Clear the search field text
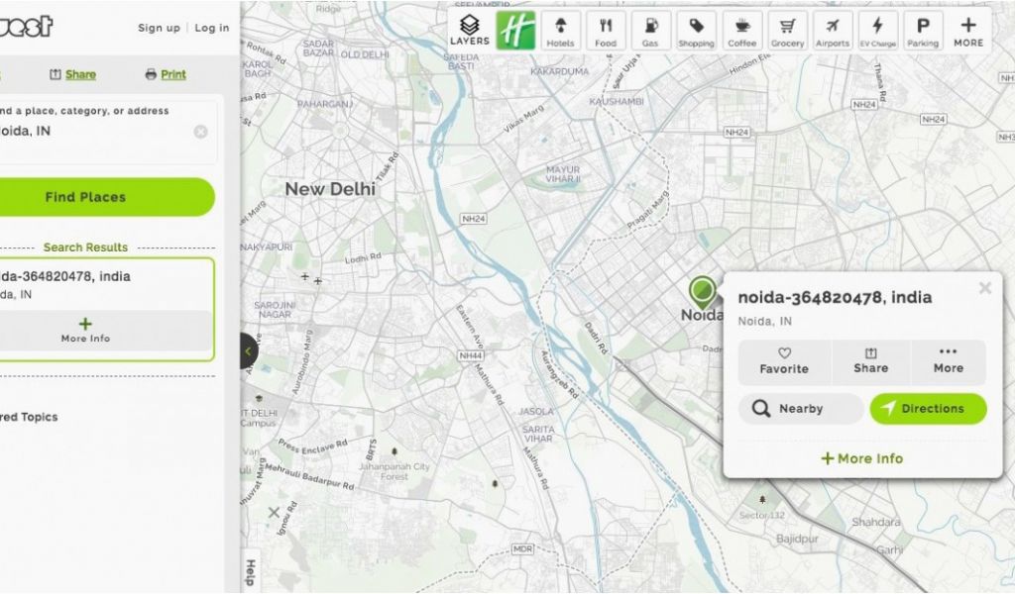 pyautogui.click(x=200, y=132)
